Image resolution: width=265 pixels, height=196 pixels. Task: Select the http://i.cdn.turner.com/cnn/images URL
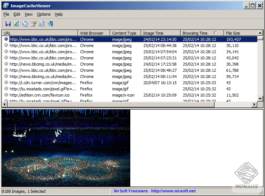[43, 83]
